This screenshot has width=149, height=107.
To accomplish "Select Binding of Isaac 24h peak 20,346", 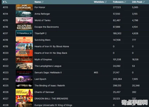I will point(136,85).
